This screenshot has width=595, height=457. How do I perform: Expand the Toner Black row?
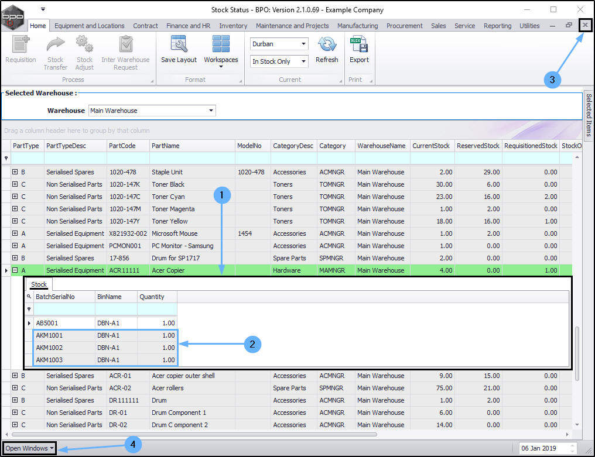(x=15, y=184)
